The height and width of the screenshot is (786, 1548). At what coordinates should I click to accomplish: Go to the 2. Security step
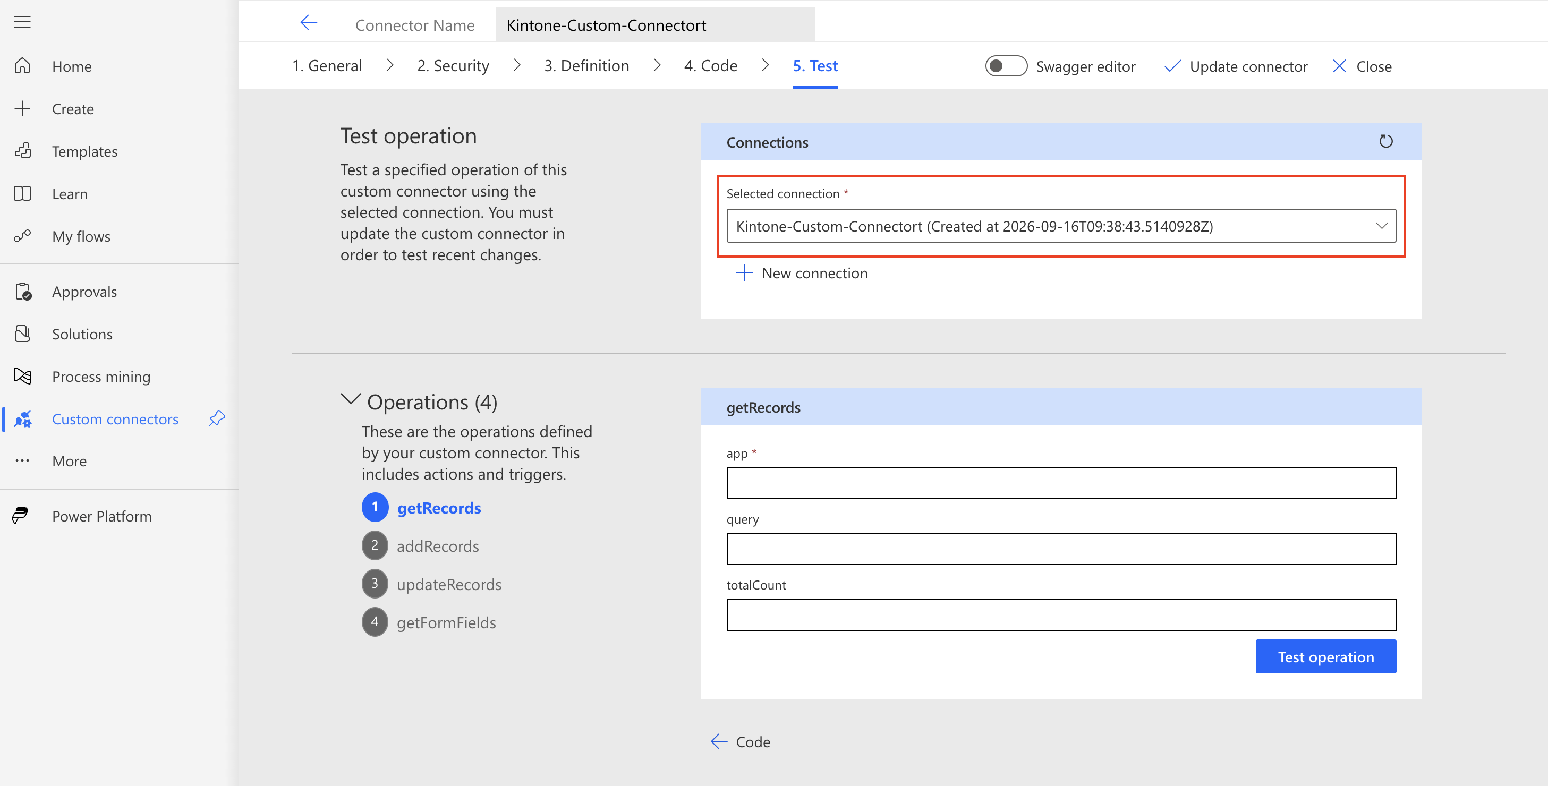[453, 65]
